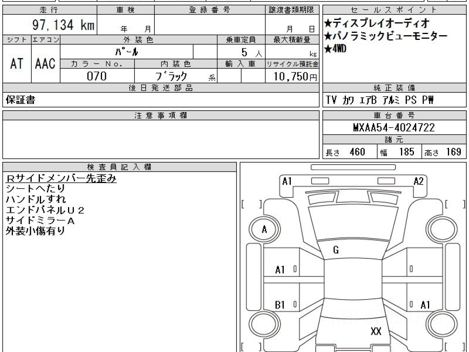469x352 pixels.
Task: Select the ★4WD sales point
Action: [x=335, y=49]
